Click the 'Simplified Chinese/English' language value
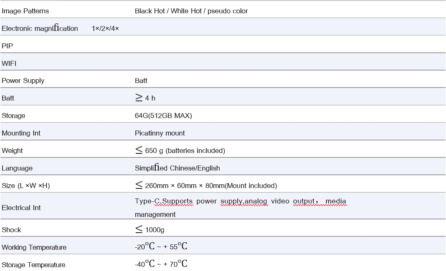 click(x=177, y=168)
